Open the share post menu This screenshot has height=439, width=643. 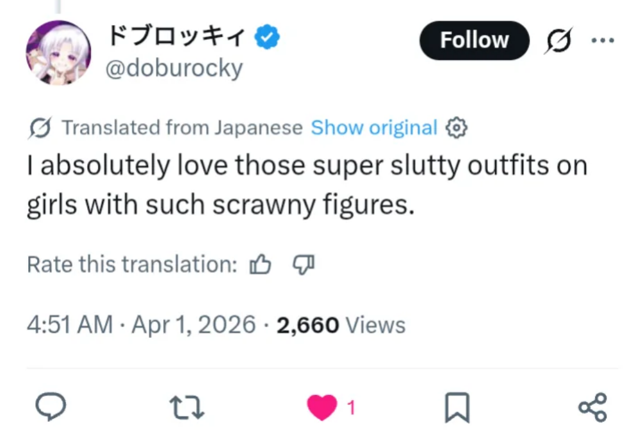pos(592,407)
